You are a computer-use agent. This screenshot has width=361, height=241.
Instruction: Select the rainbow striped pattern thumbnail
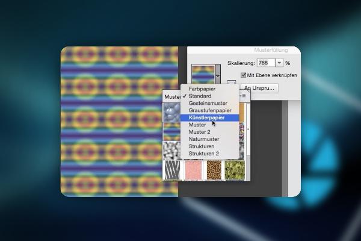[171, 131]
